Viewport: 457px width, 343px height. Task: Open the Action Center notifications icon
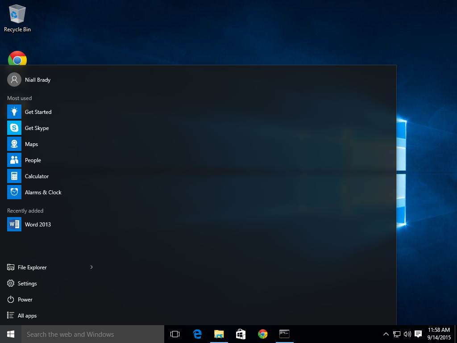[418, 334]
